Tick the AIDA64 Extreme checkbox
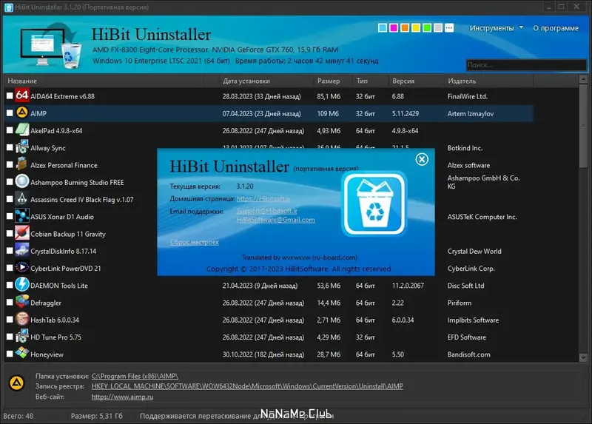The width and height of the screenshot is (592, 424). 10,96
